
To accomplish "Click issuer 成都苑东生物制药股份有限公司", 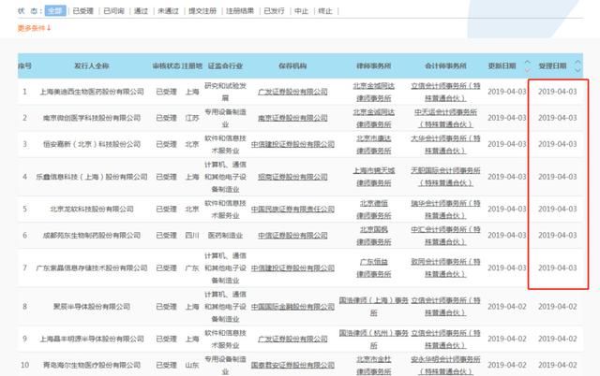I will coord(92,236).
